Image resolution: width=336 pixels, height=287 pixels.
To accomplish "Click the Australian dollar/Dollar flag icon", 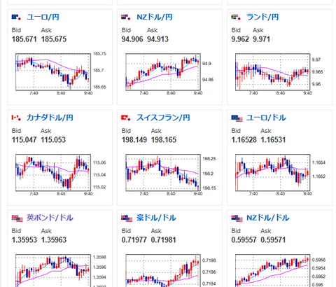I will pos(127,218).
